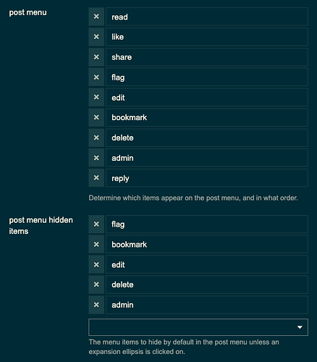Select the 'admin' item in post menu
This screenshot has width=317, height=362.
tap(207, 158)
